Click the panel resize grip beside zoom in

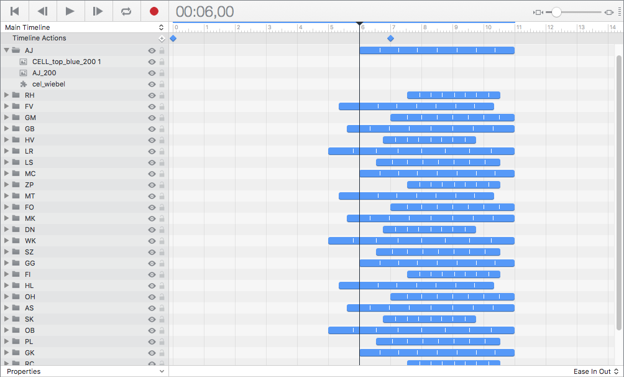tap(620, 12)
